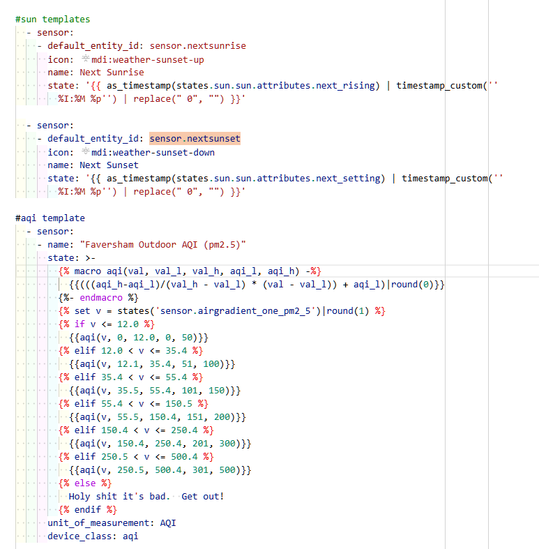Click the 'next_rising' attribute in state line
The image size is (539, 549).
coord(345,86)
